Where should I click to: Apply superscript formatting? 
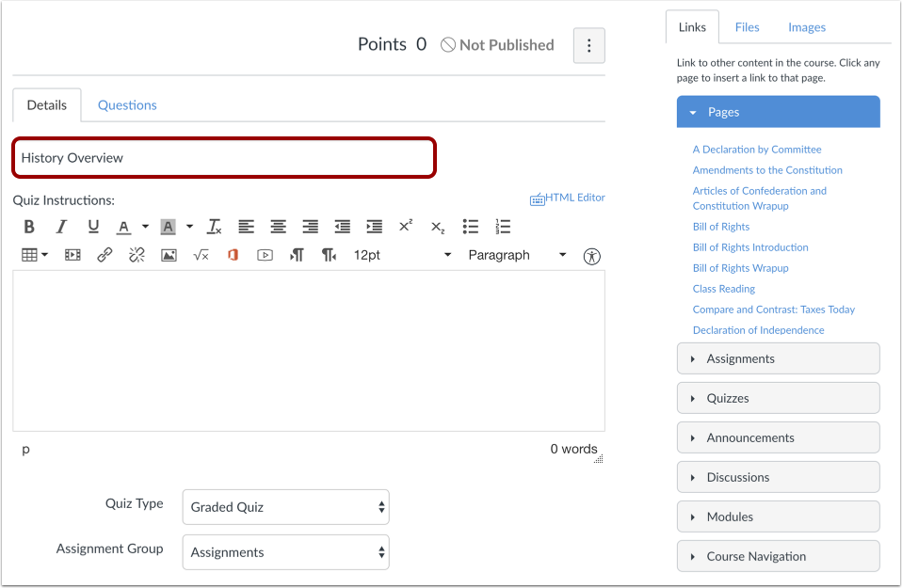406,226
